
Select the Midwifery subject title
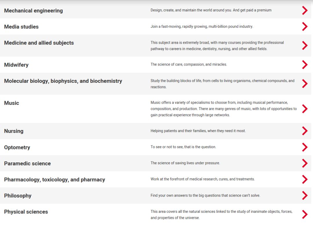pyautogui.click(x=16, y=65)
